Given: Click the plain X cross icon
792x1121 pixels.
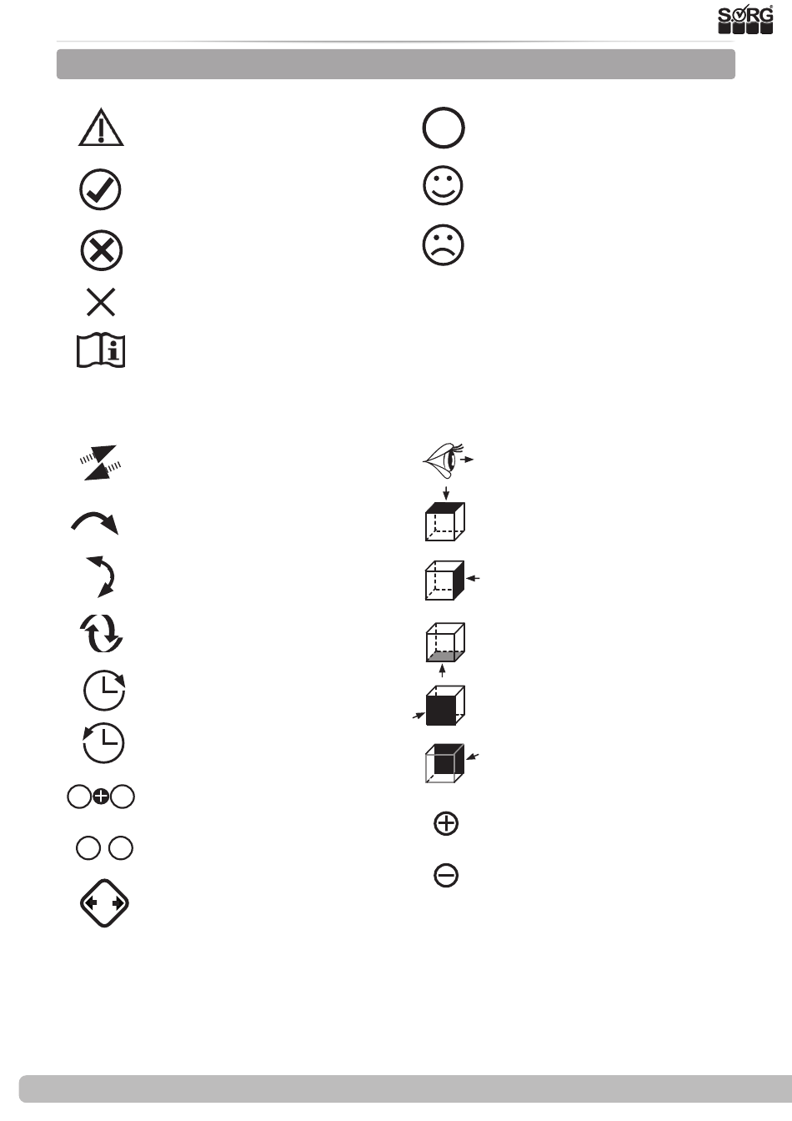Looking at the screenshot, I should 101,302.
